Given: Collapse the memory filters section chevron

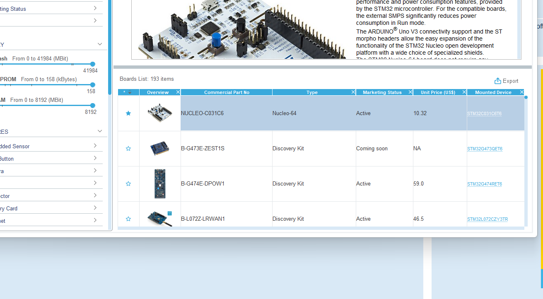Looking at the screenshot, I should click(x=99, y=44).
